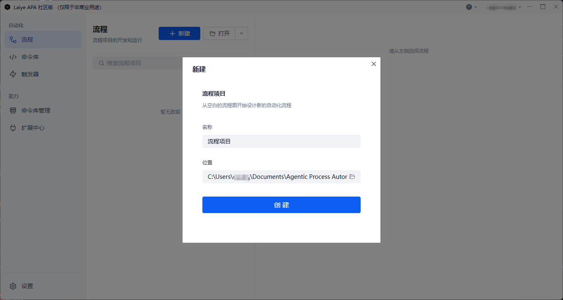Click the 从空白的流程图开始设计新的自动化流程 description

click(x=247, y=105)
